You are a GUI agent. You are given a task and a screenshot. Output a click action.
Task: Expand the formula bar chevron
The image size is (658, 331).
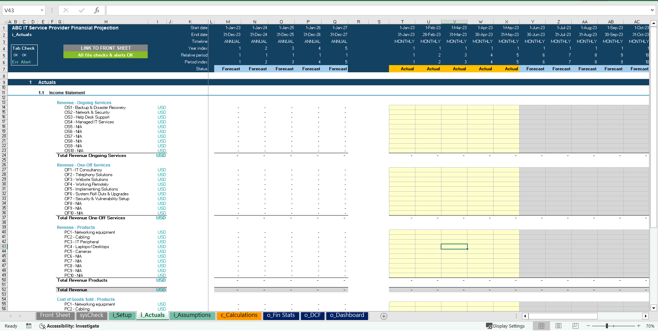(x=652, y=10)
